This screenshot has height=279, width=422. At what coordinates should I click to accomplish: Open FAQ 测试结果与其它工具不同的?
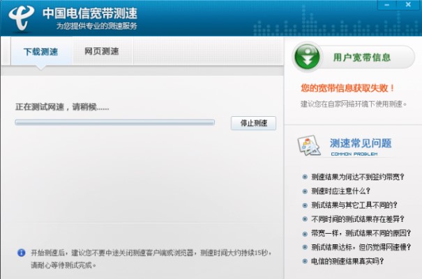354,205
